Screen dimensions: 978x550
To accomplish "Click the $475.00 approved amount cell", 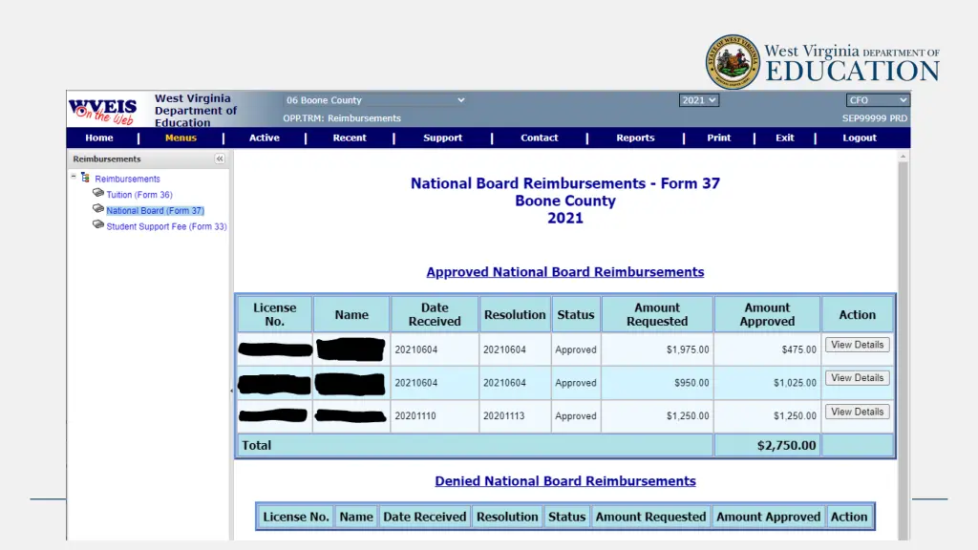I will 767,349.
